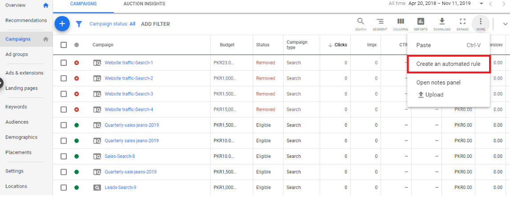
Task: Click search campaign icon of Leads-Search-9
Action: pos(97,188)
